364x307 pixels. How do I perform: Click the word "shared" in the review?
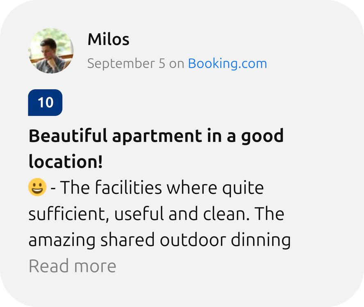coord(127,240)
